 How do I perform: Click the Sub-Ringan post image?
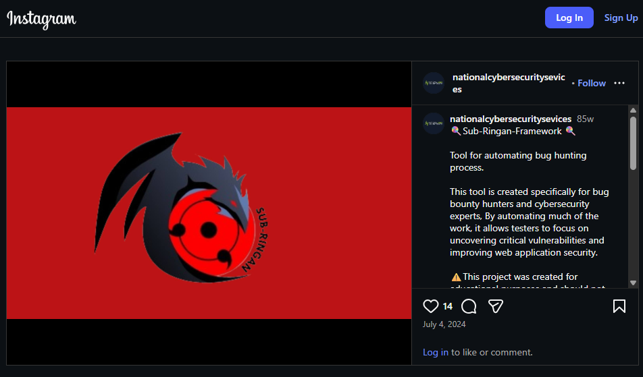(x=209, y=213)
